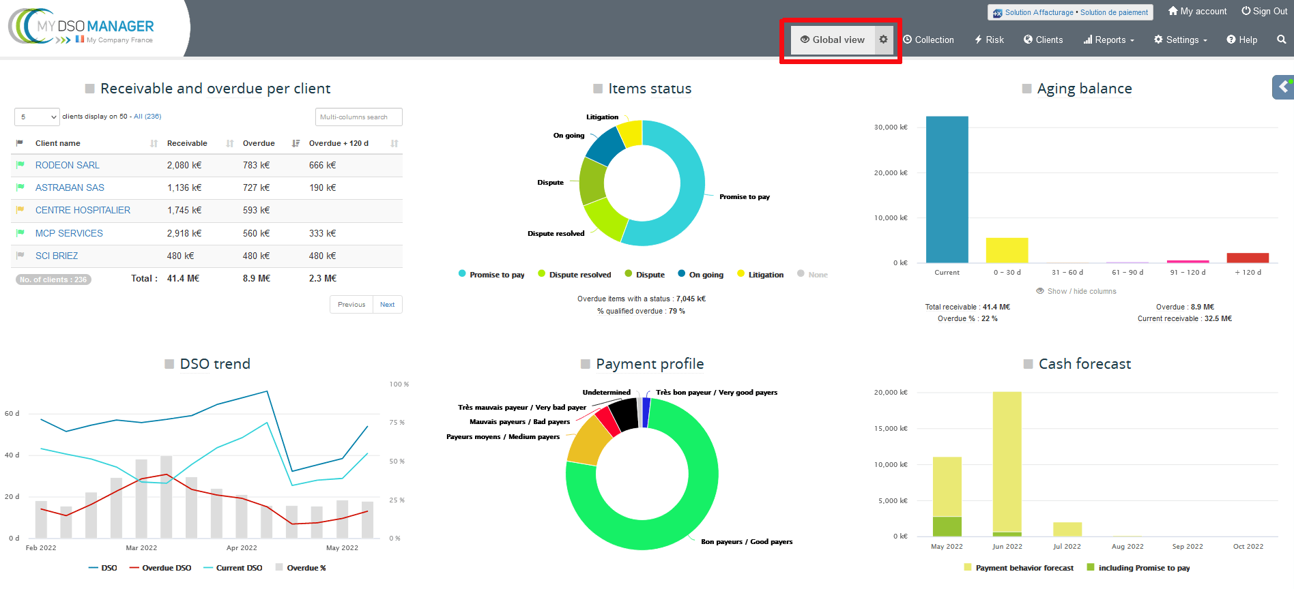Sort the table by Overdue column arrows
The width and height of the screenshot is (1294, 589).
coord(296,143)
